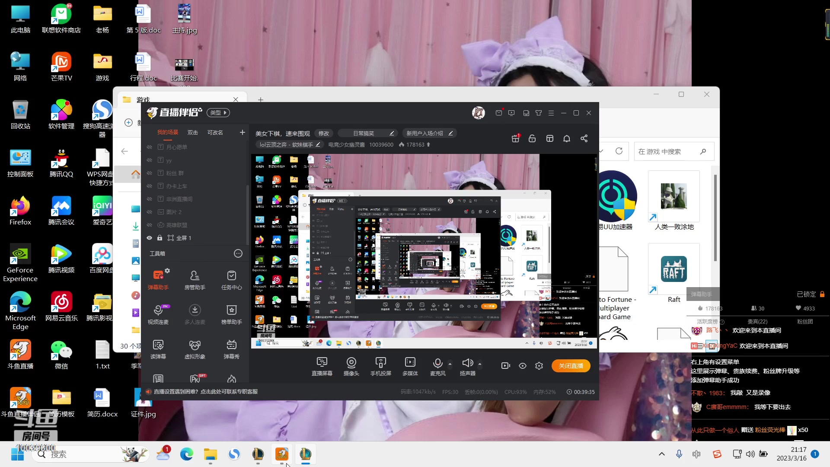830x467 pixels.
Task: Click the streamer avatar in title bar
Action: point(479,113)
